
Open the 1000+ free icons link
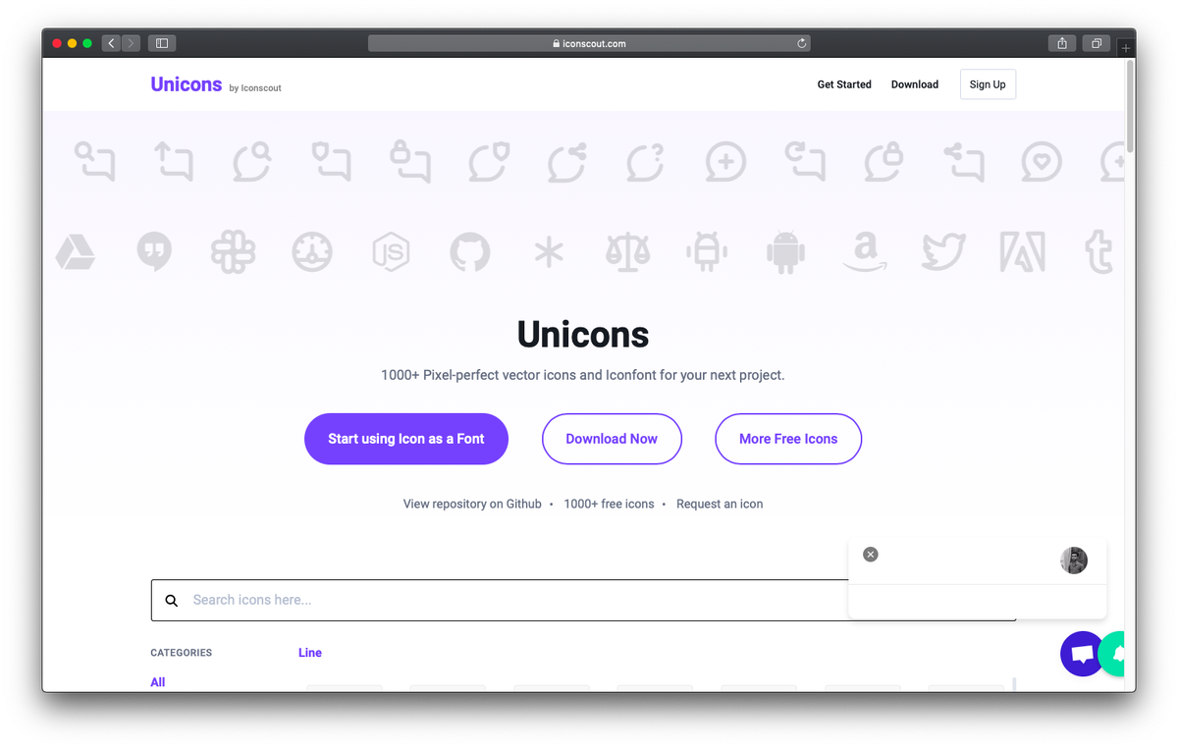click(x=609, y=504)
